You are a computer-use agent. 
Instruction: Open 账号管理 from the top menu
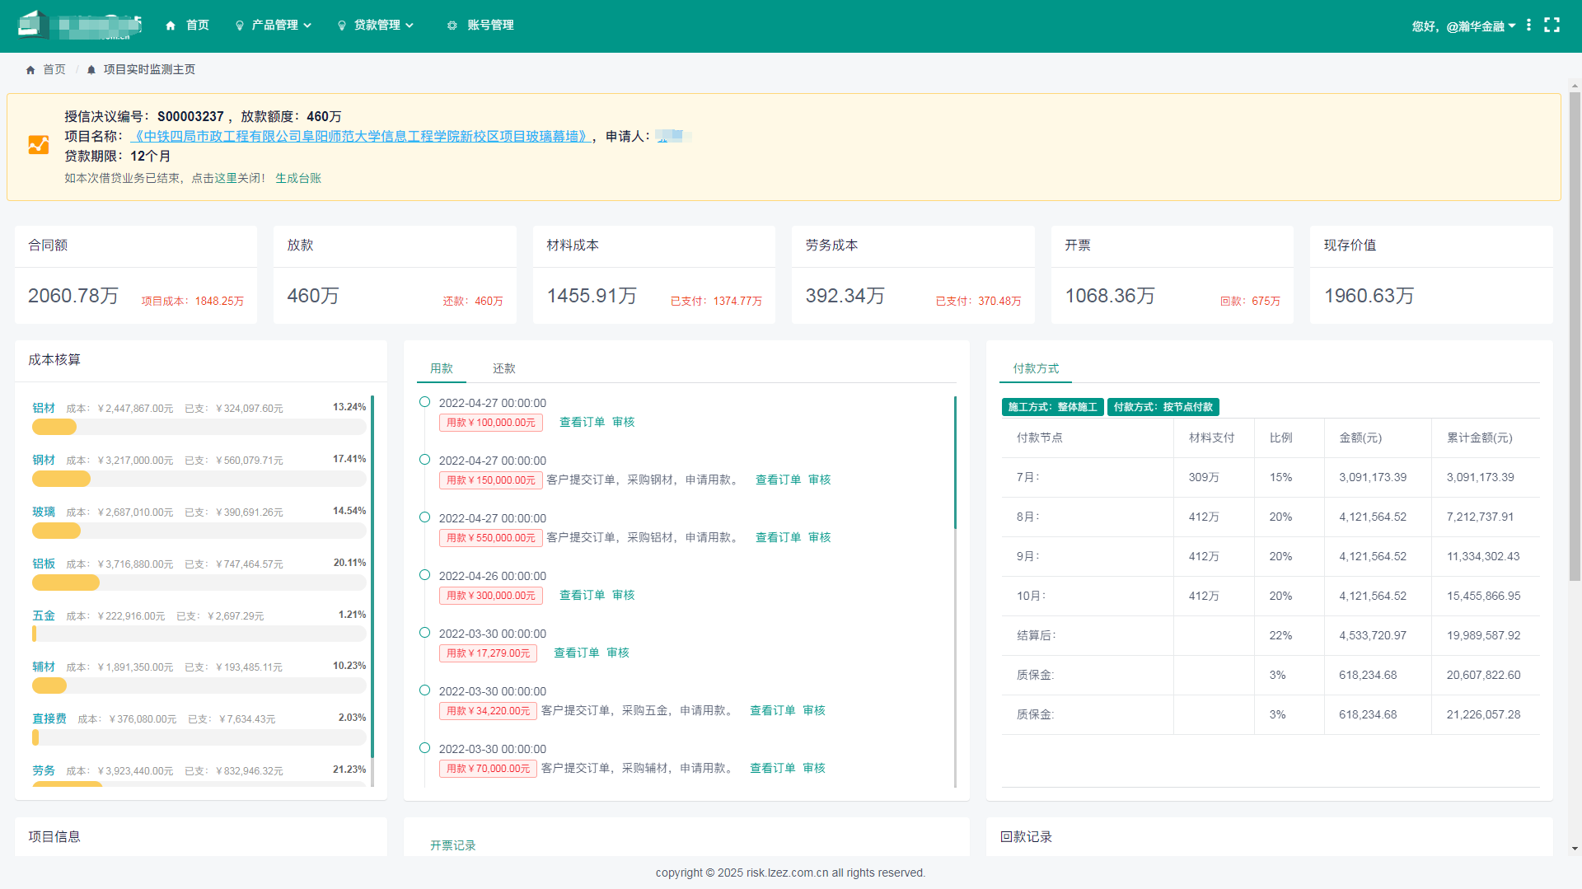490,26
